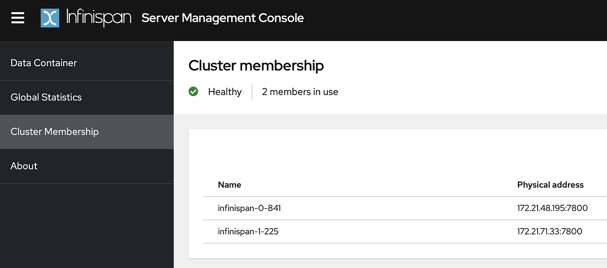Select the infinispan-0-841 member row
This screenshot has height=268, width=607.
[x=249, y=208]
